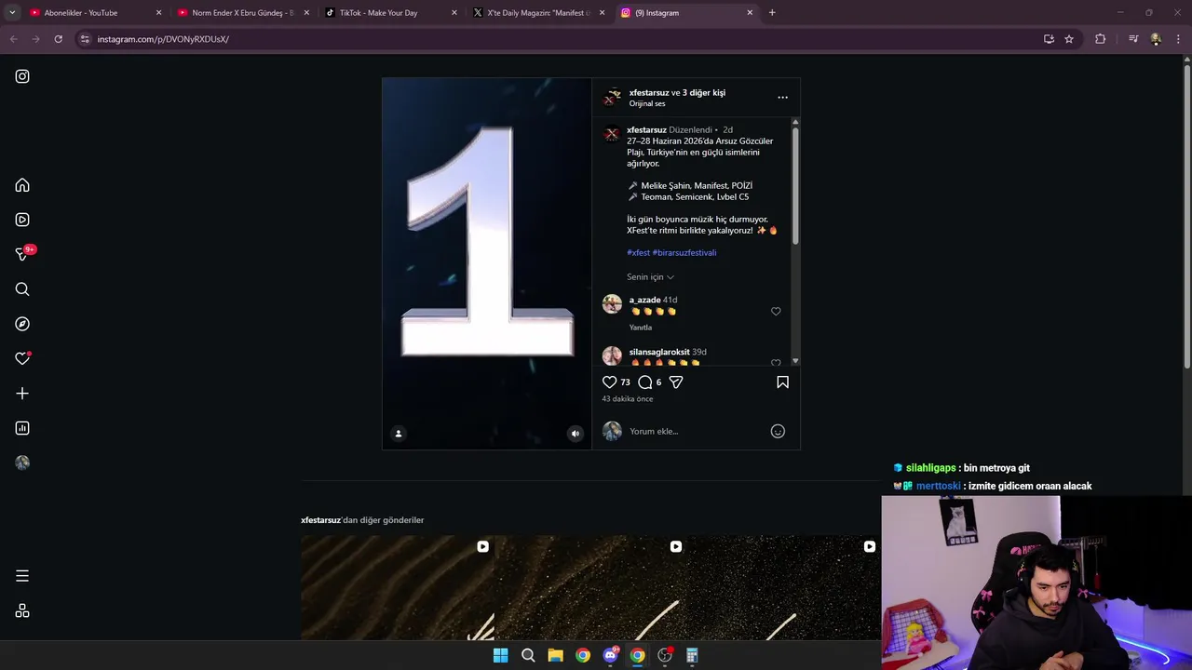The height and width of the screenshot is (670, 1192).
Task: Open a new browser tab
Action: point(772,13)
